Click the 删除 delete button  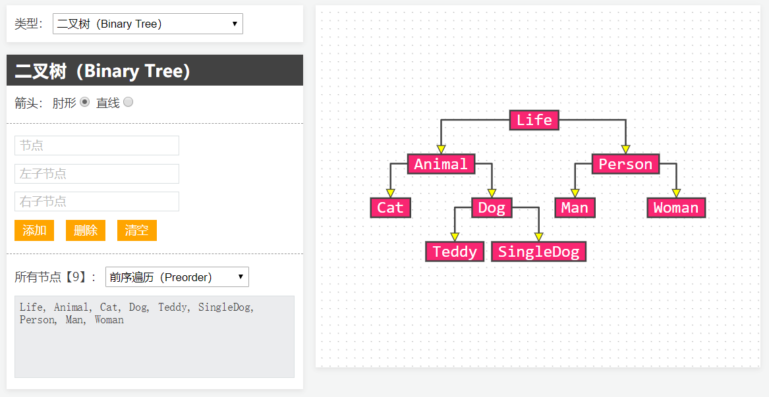tap(86, 230)
